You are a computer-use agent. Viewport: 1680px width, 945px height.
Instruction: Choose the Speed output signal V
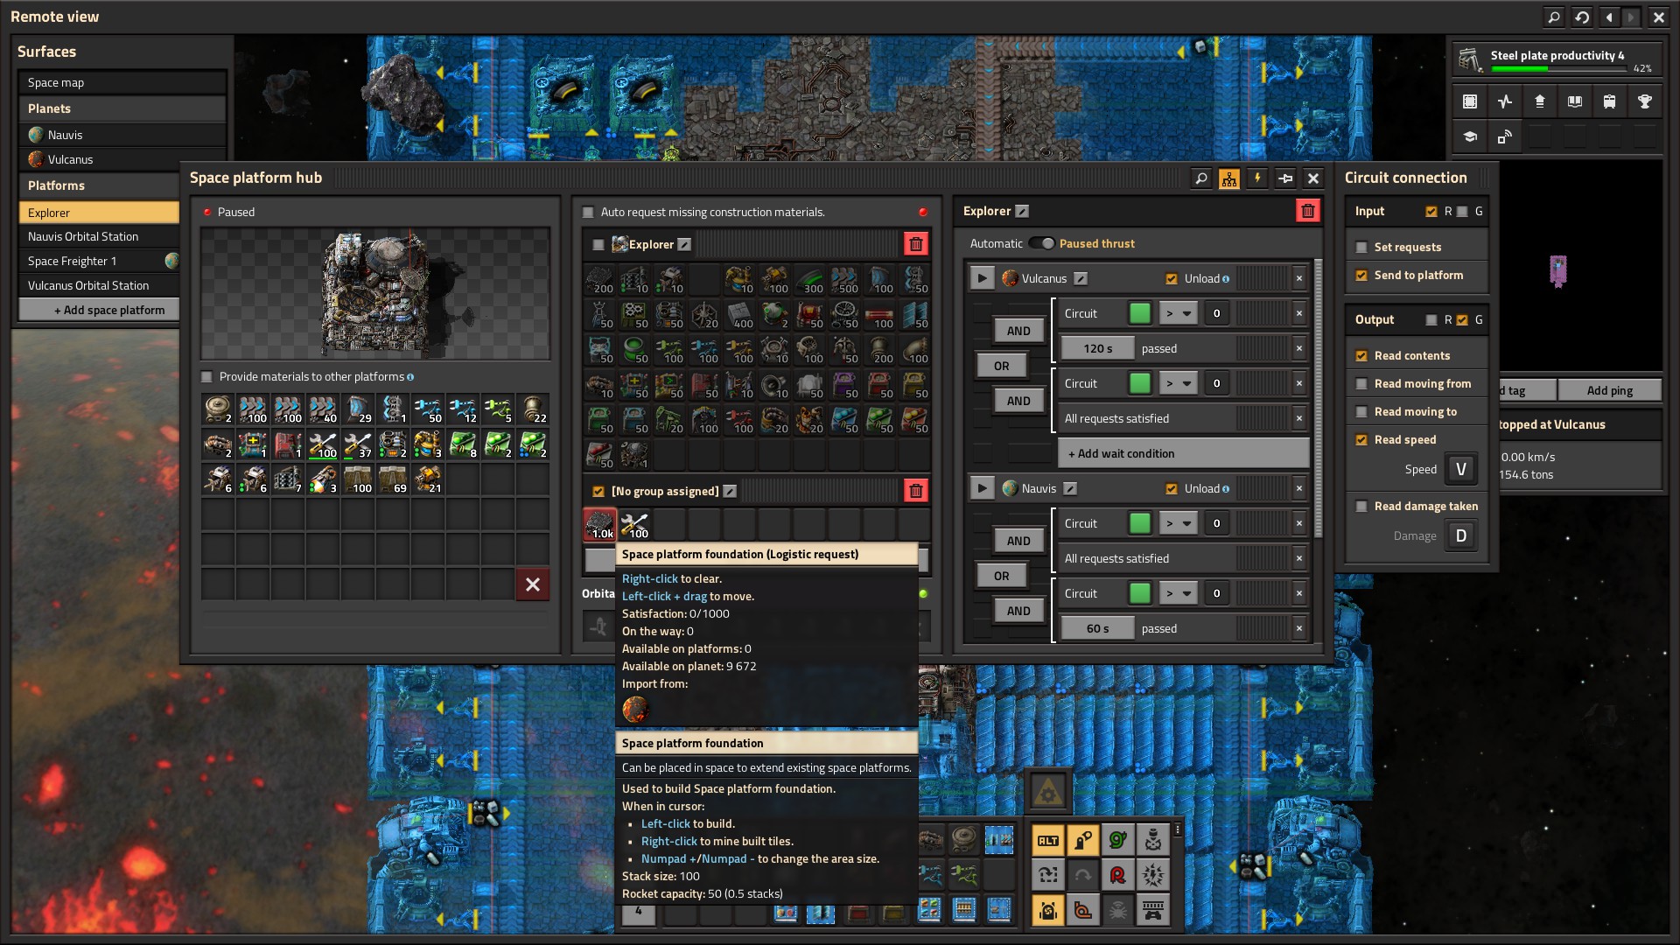coord(1460,469)
